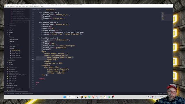Screen dimensions: 185x104
Task: Open the Preferences menu
Action: (37, 7)
